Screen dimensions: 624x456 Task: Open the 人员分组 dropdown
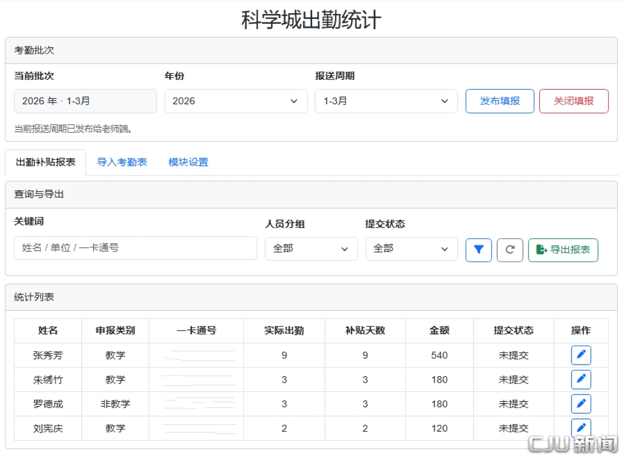pyautogui.click(x=311, y=249)
